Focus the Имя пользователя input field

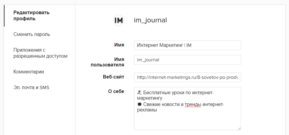[187, 60]
